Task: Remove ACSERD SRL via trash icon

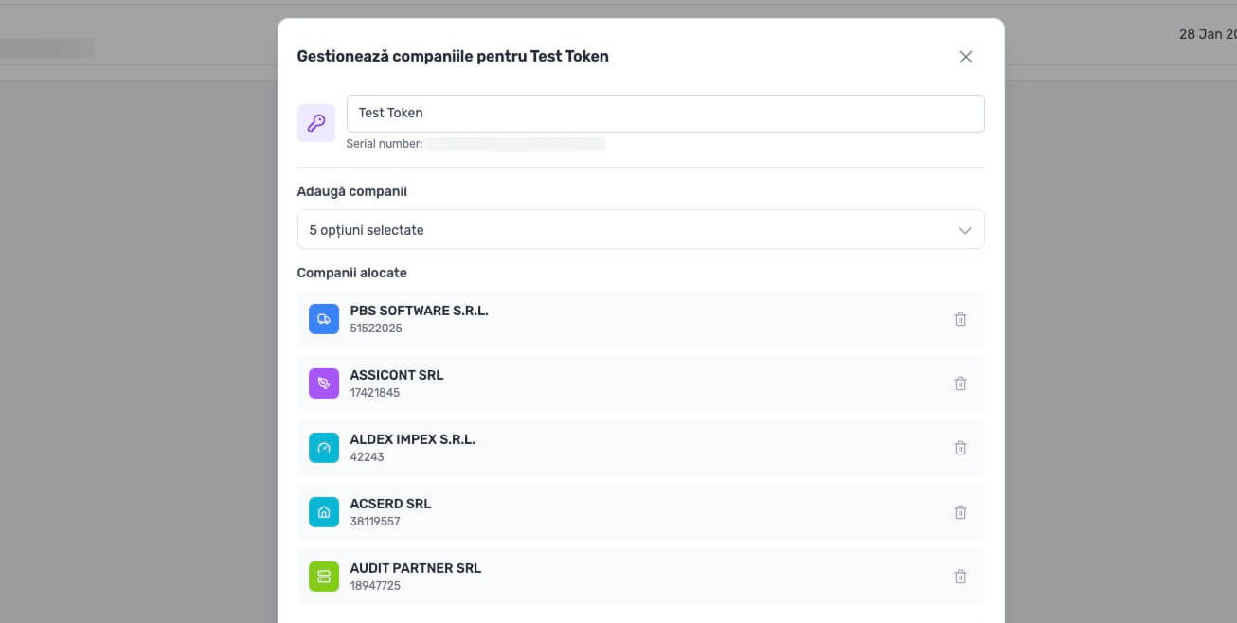Action: point(959,512)
